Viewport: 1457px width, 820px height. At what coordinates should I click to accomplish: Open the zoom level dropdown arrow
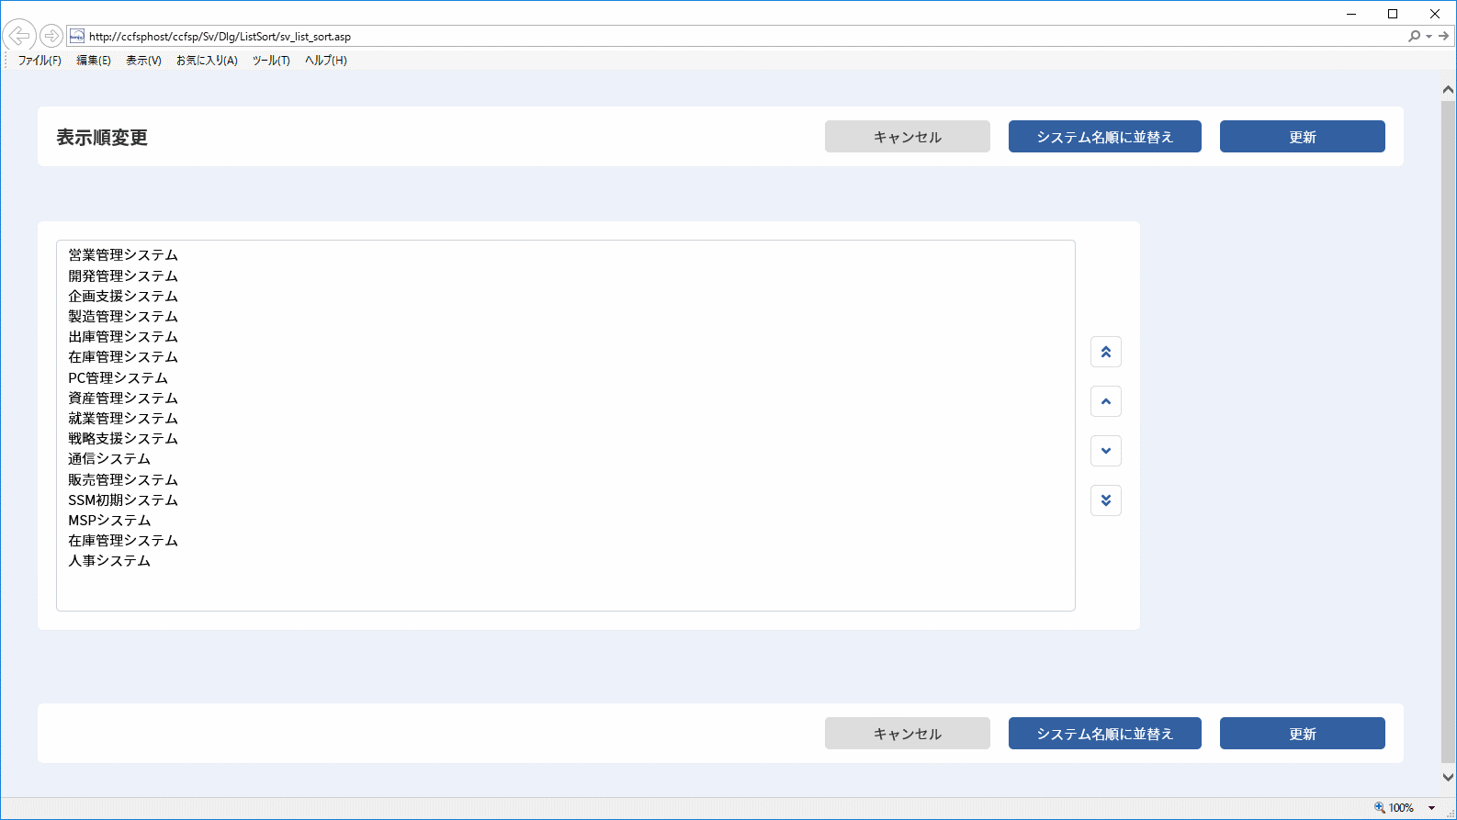coord(1431,808)
